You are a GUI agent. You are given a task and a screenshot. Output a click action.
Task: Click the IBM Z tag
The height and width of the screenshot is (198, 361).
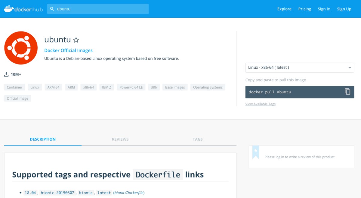[x=107, y=87]
